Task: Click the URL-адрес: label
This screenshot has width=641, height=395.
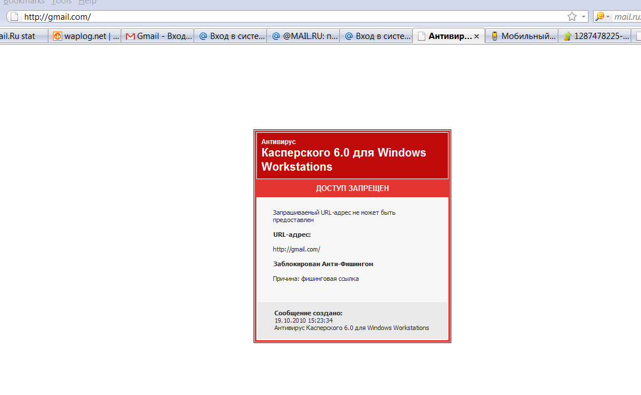Action: pos(292,235)
